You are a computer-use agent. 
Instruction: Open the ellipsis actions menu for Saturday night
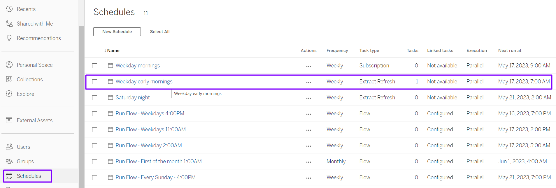(x=308, y=98)
